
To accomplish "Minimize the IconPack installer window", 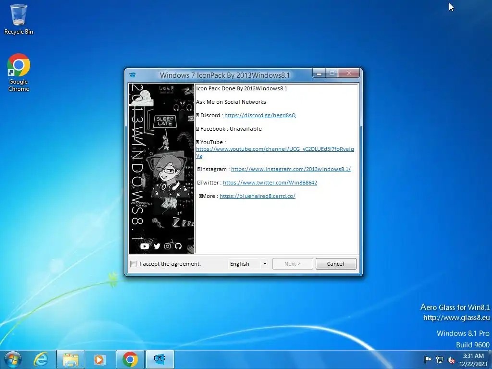I will (319, 74).
